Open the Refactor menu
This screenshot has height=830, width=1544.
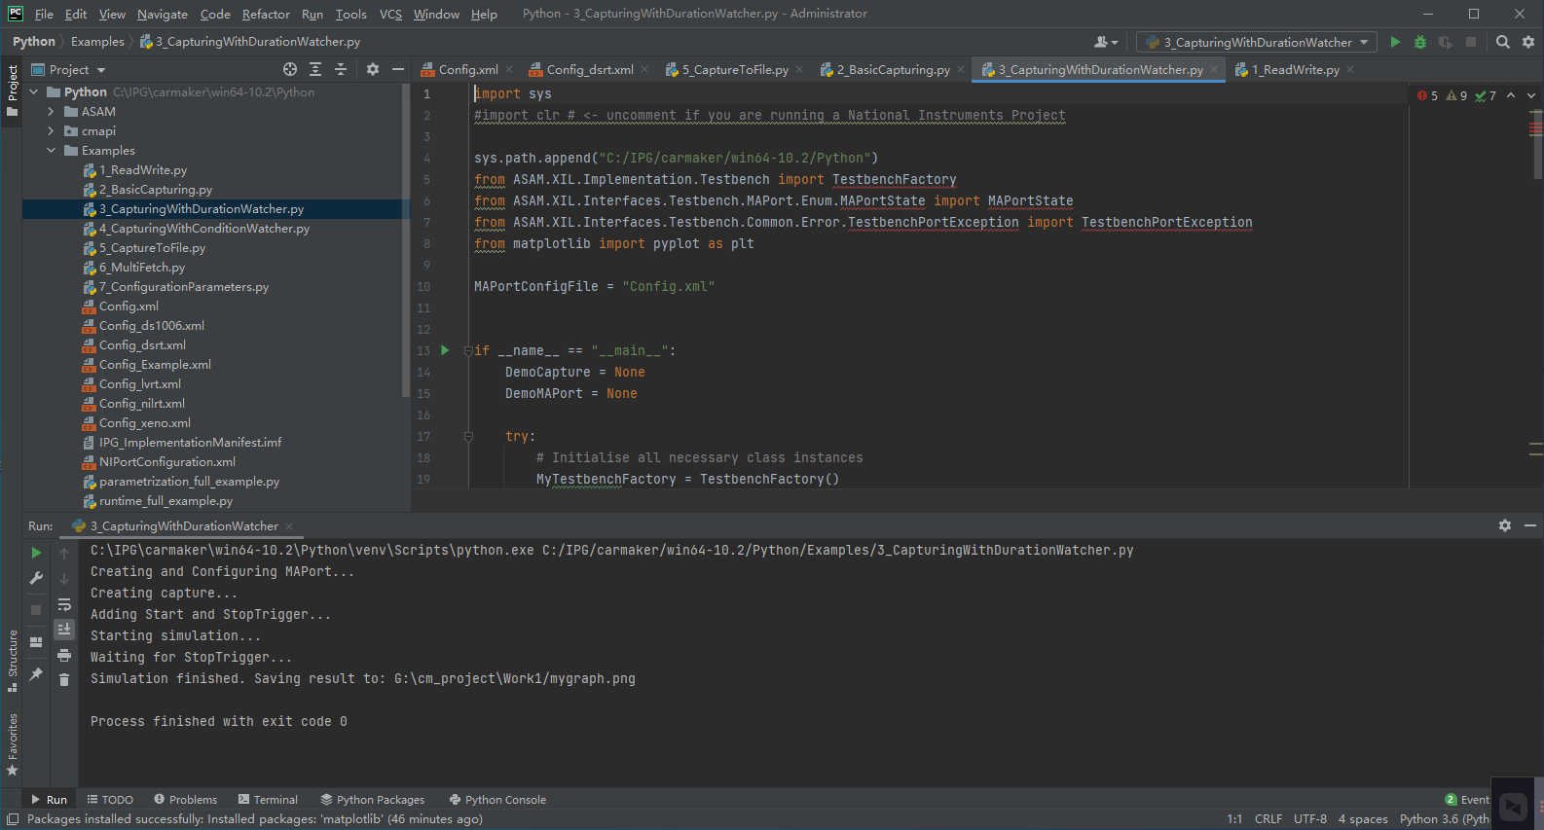tap(266, 14)
